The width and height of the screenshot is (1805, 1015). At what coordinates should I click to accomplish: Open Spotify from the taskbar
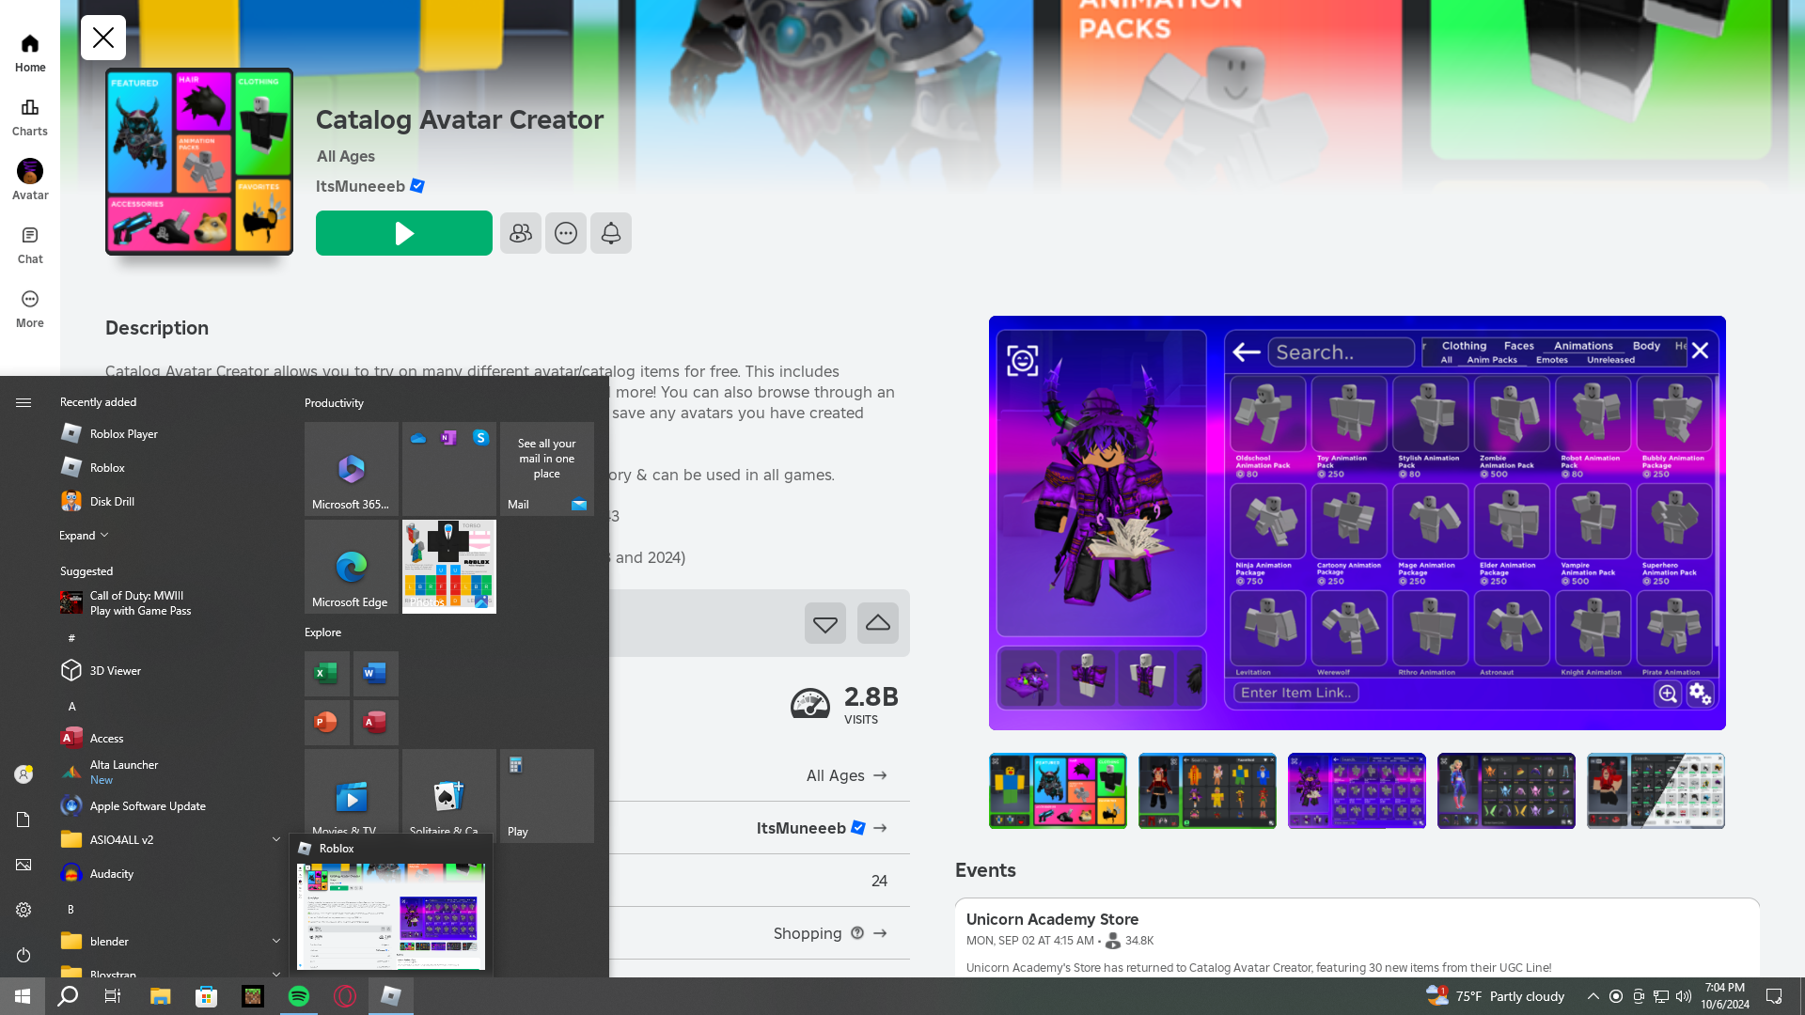(x=299, y=996)
